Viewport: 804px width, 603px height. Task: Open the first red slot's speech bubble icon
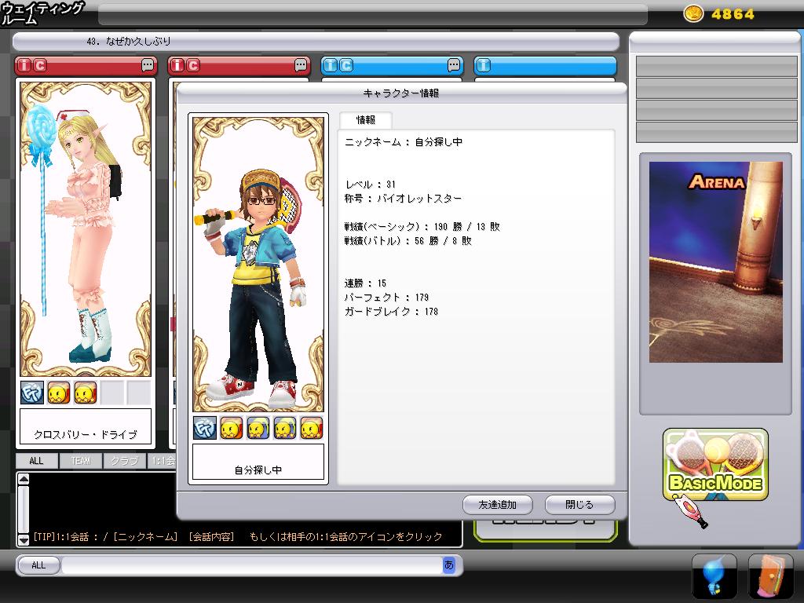tap(148, 66)
